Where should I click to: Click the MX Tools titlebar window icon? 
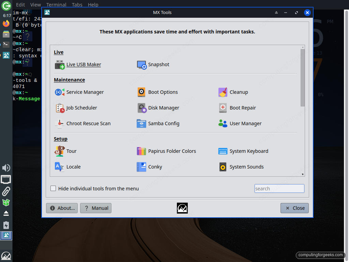click(x=47, y=13)
